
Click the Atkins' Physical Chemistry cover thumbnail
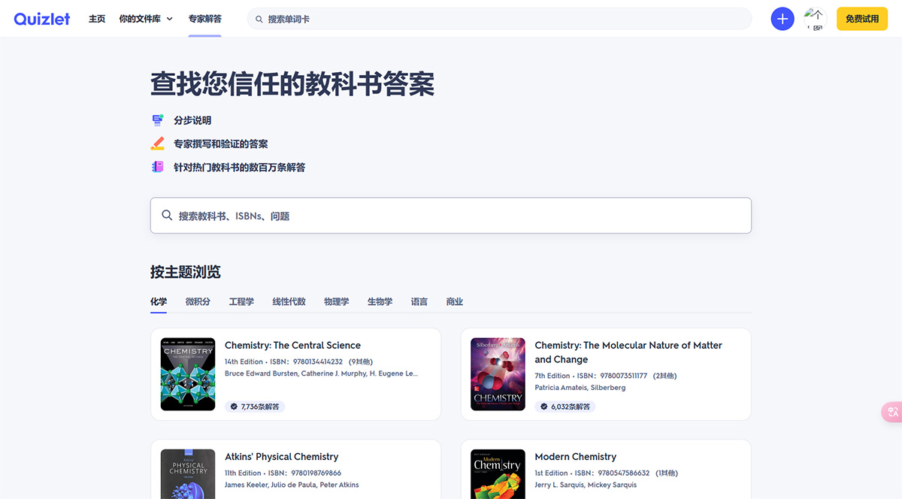pos(187,473)
